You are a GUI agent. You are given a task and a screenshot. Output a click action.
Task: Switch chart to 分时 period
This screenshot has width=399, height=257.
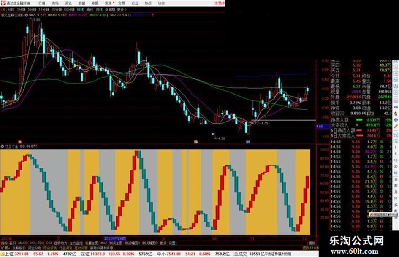point(11,10)
